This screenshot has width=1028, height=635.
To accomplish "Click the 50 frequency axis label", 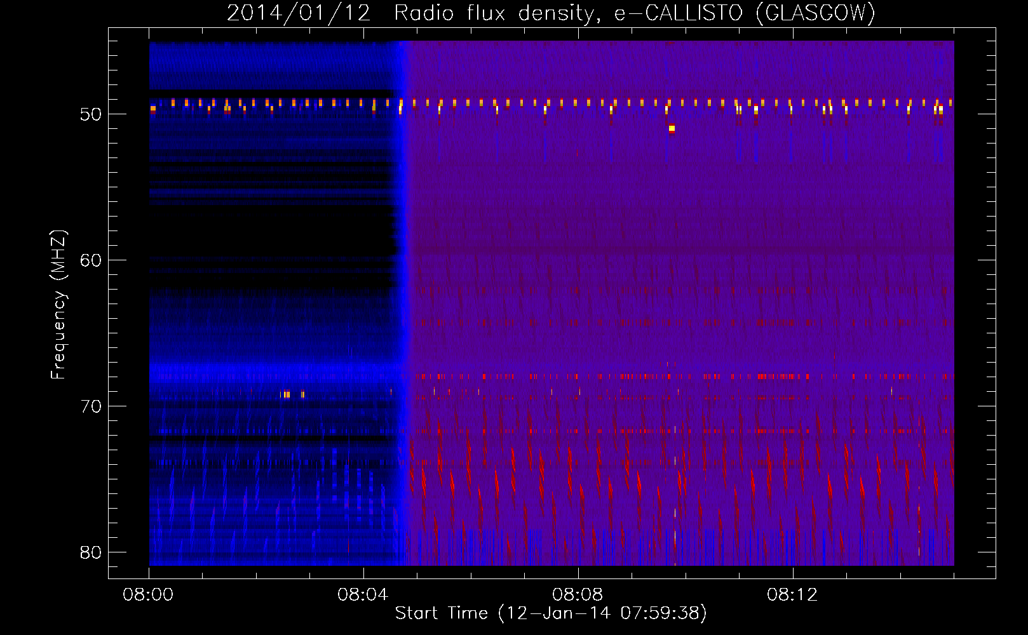I will 91,114.
